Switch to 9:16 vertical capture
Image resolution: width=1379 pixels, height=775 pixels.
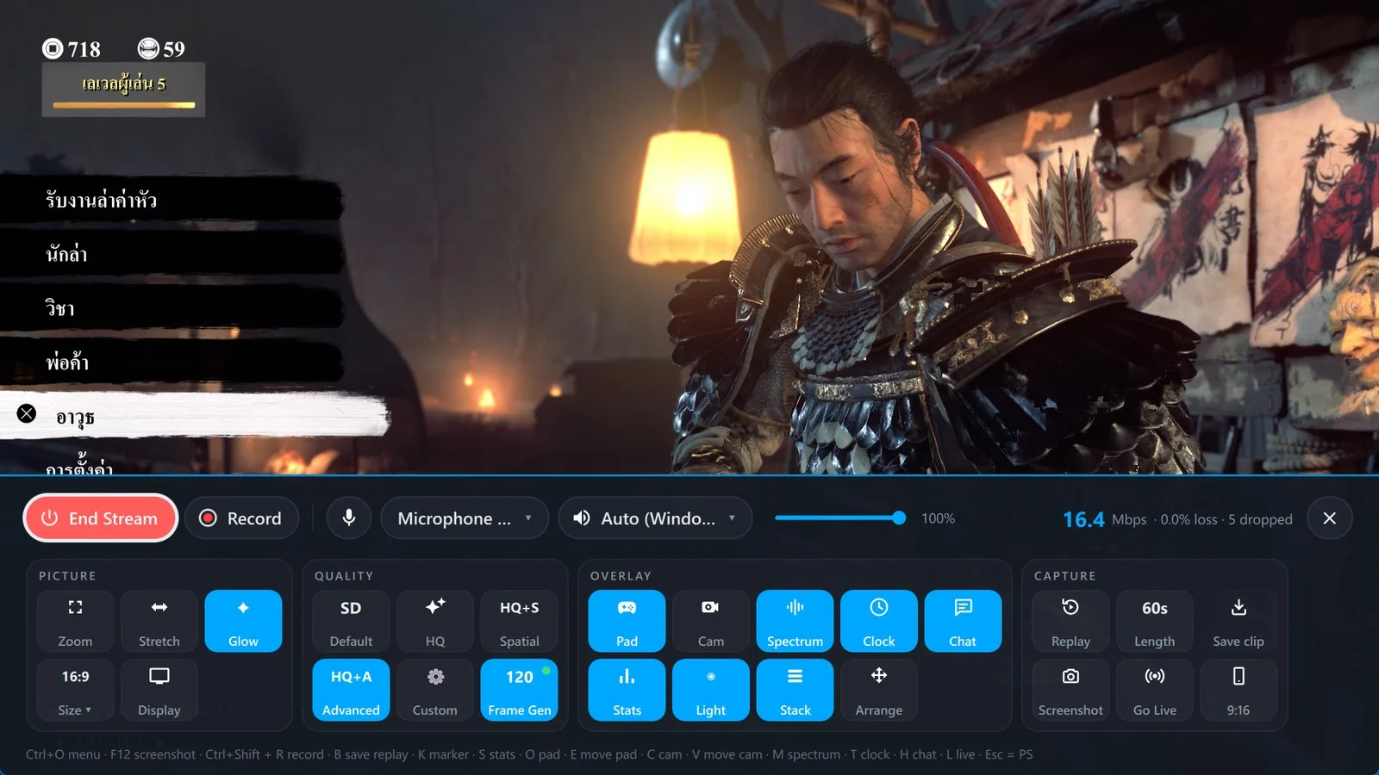(x=1239, y=690)
